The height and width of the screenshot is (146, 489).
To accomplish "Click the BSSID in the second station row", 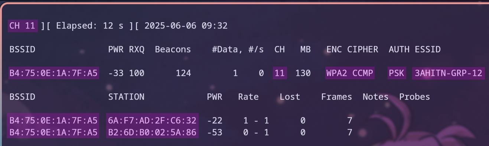I will 53,132.
